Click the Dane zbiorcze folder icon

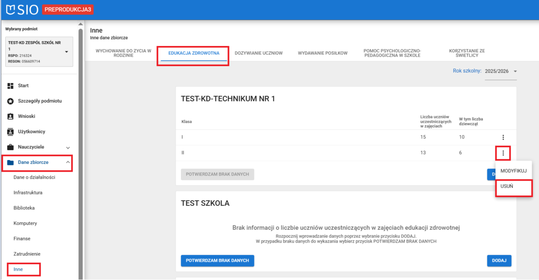coord(10,163)
